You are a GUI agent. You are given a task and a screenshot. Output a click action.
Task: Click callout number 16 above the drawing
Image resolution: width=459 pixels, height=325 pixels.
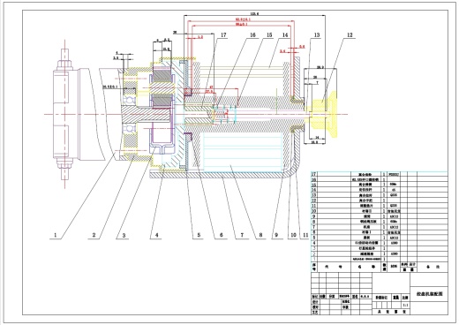(x=252, y=35)
